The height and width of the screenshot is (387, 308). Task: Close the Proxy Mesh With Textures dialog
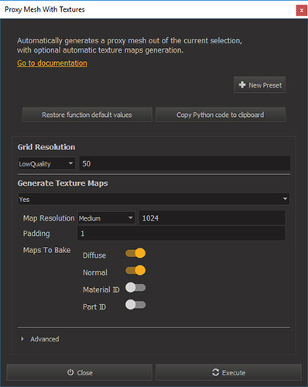click(x=301, y=11)
